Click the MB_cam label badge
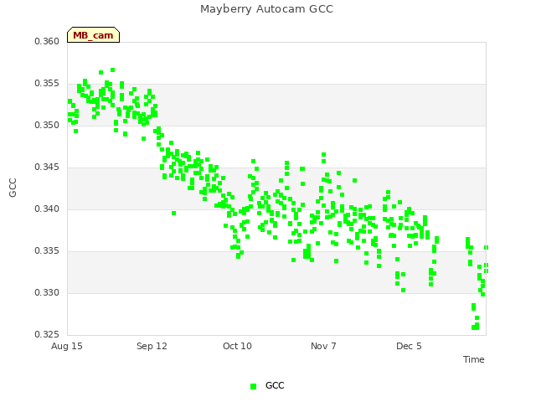Screen dimensions: 536x402 93,35
